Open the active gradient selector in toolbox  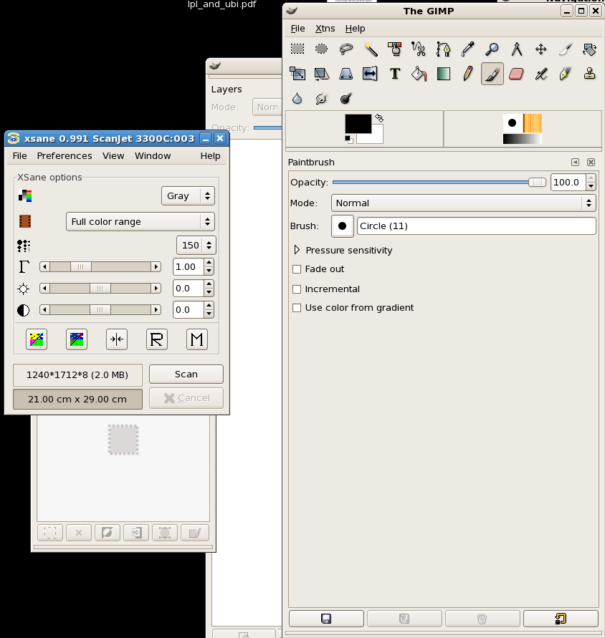pyautogui.click(x=523, y=139)
